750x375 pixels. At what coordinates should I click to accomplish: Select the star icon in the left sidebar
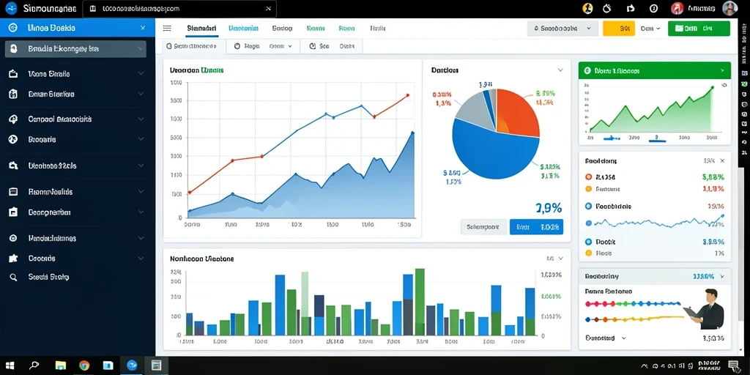pos(13,259)
